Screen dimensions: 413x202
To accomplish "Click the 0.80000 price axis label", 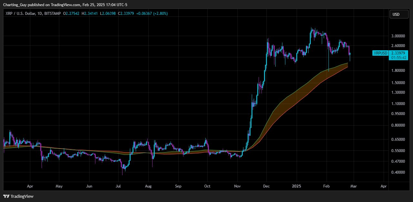I will coord(398,125).
